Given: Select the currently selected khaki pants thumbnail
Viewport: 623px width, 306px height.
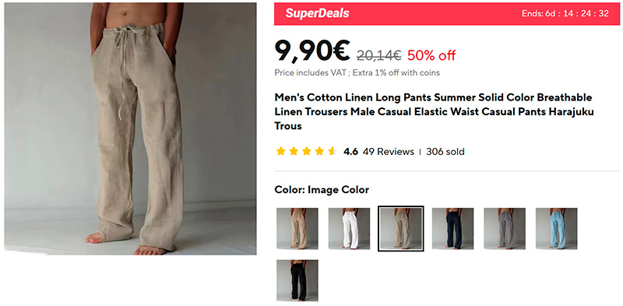Looking at the screenshot, I should tap(400, 228).
